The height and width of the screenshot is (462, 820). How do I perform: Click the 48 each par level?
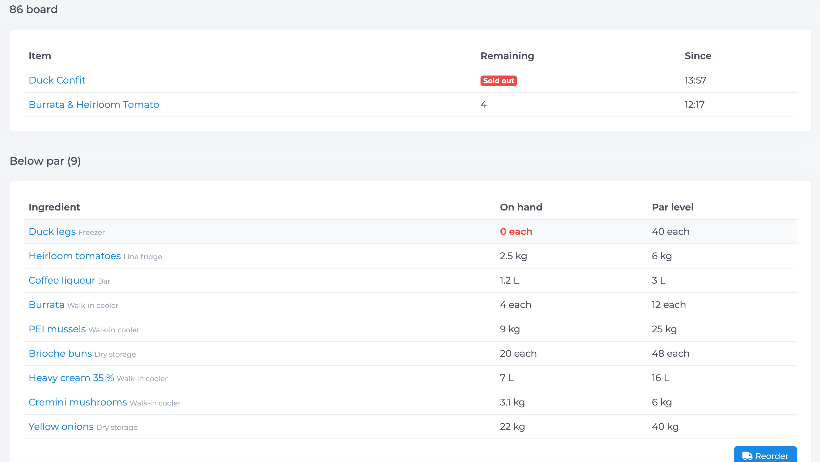pyautogui.click(x=670, y=353)
